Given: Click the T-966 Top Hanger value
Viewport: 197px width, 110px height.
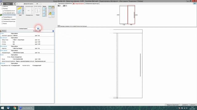Looking at the screenshot, I should tap(18, 48).
